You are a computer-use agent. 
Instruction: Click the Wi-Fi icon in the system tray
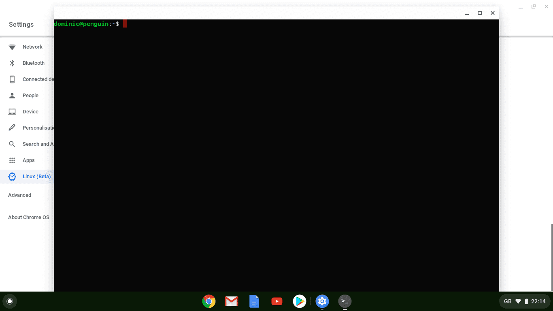click(x=518, y=301)
